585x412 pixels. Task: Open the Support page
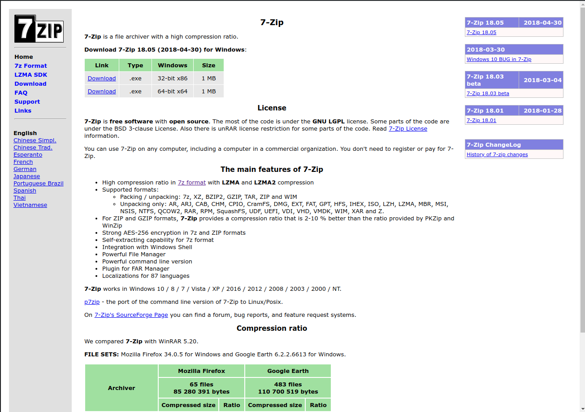click(x=27, y=102)
